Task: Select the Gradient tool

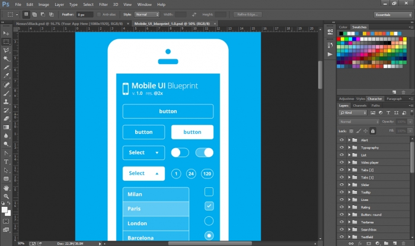Action: tap(6, 127)
